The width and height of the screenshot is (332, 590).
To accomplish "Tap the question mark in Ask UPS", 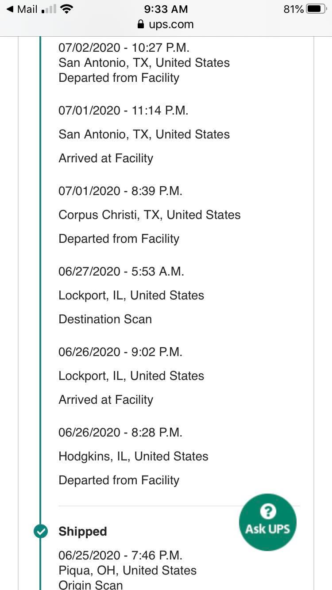I will click(x=267, y=512).
